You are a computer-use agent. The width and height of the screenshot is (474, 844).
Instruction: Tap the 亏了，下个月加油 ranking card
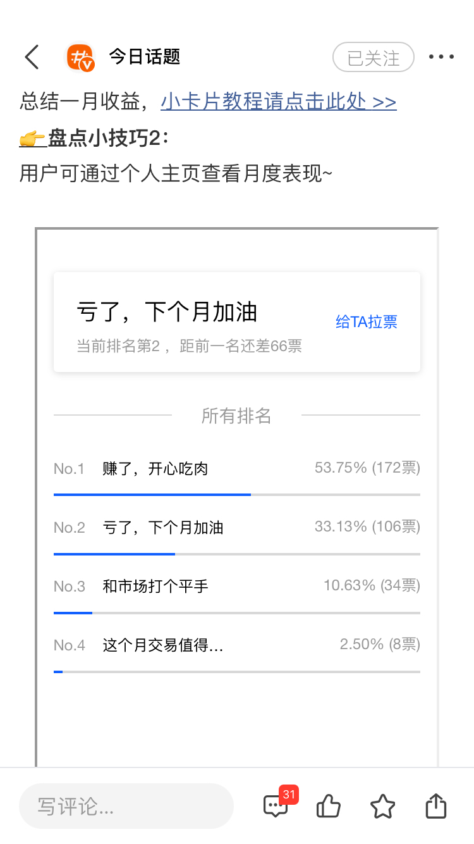[237, 322]
